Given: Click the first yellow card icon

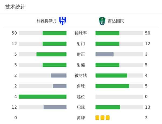Looking at the screenshot, I should coord(97,118).
